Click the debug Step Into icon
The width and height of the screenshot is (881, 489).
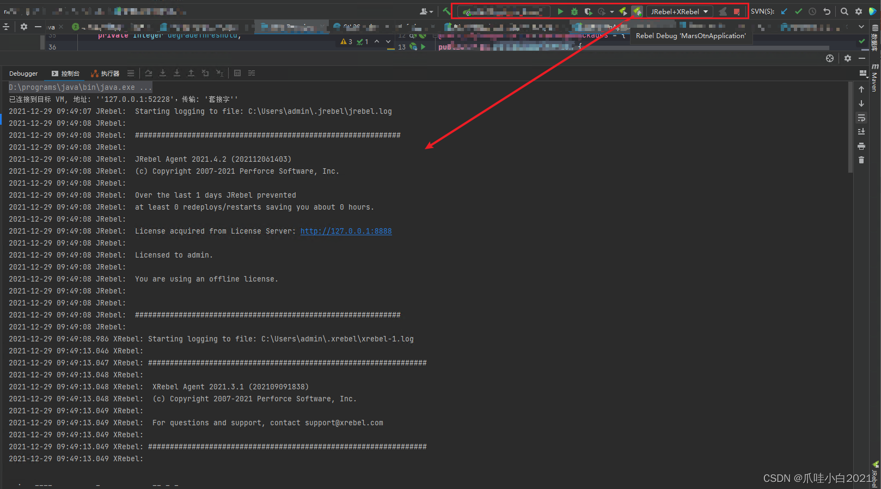[x=163, y=73]
